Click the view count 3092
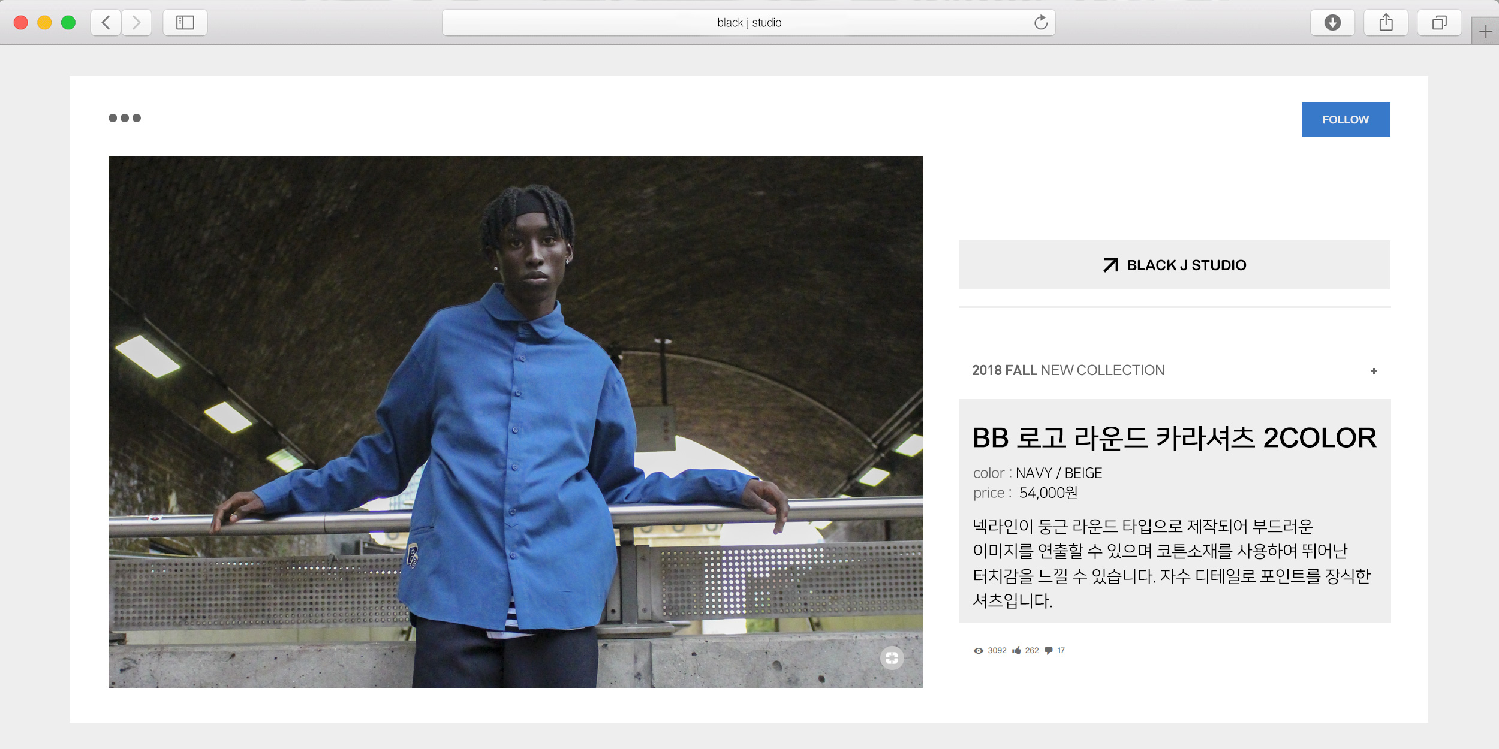1499x749 pixels. (x=997, y=651)
